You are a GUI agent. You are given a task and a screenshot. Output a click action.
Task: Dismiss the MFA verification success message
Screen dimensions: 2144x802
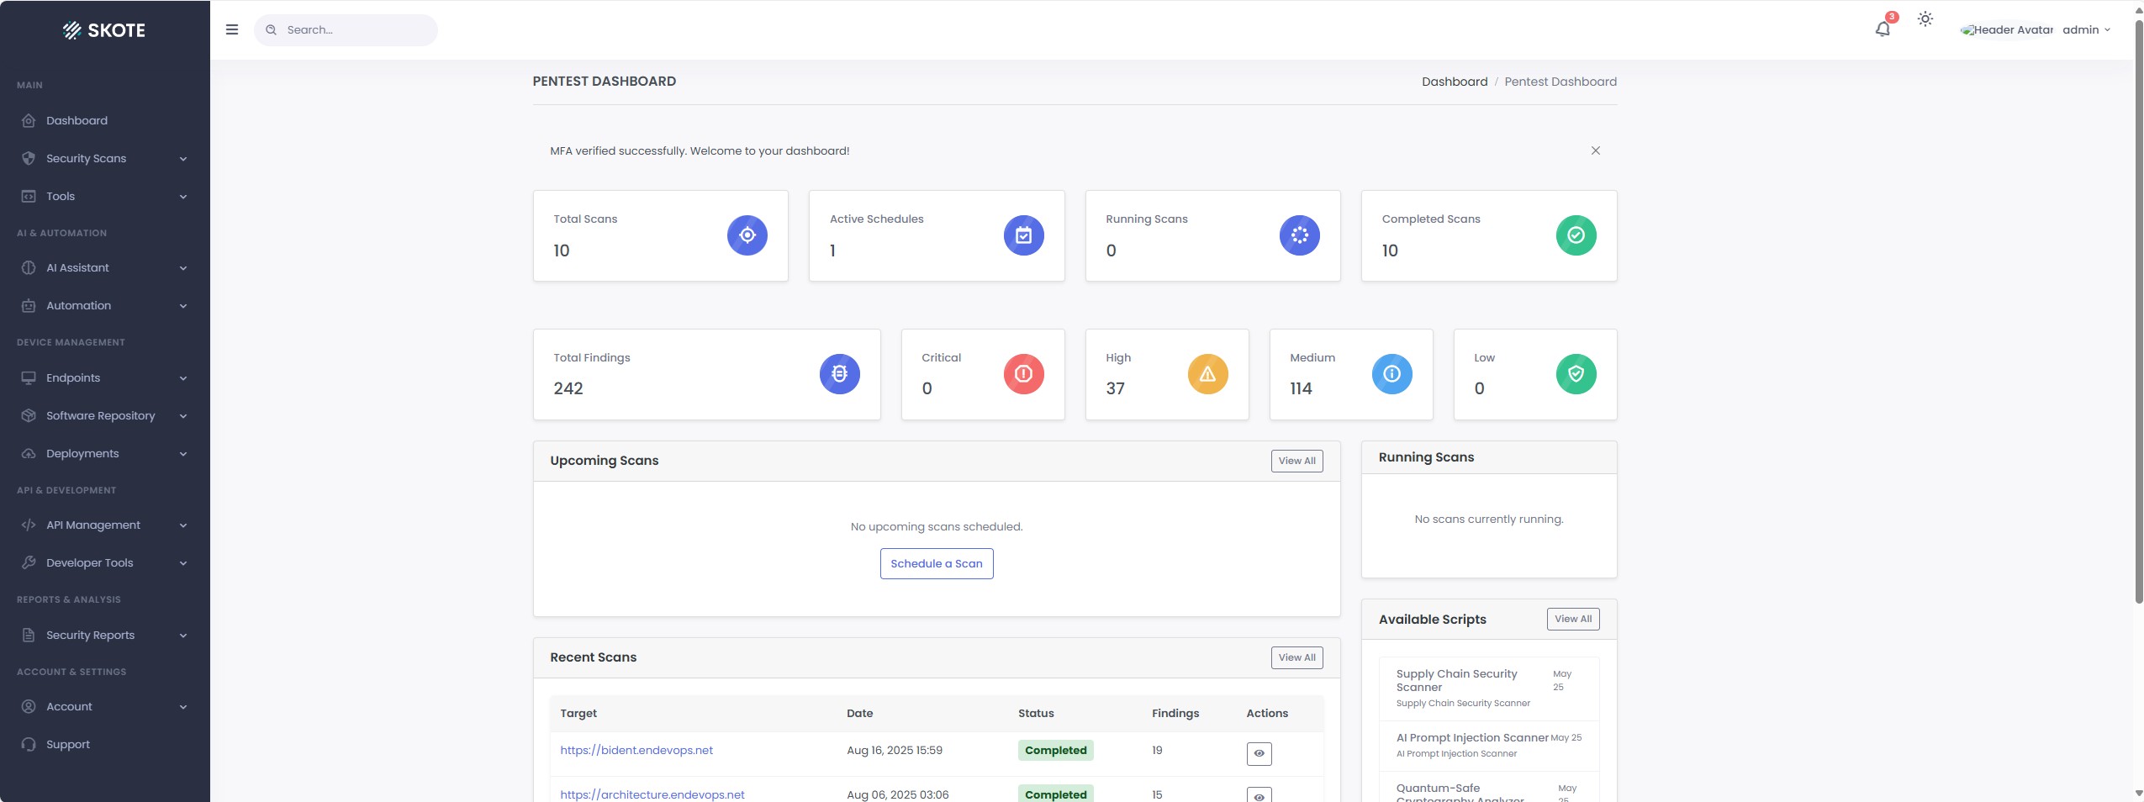(x=1594, y=150)
